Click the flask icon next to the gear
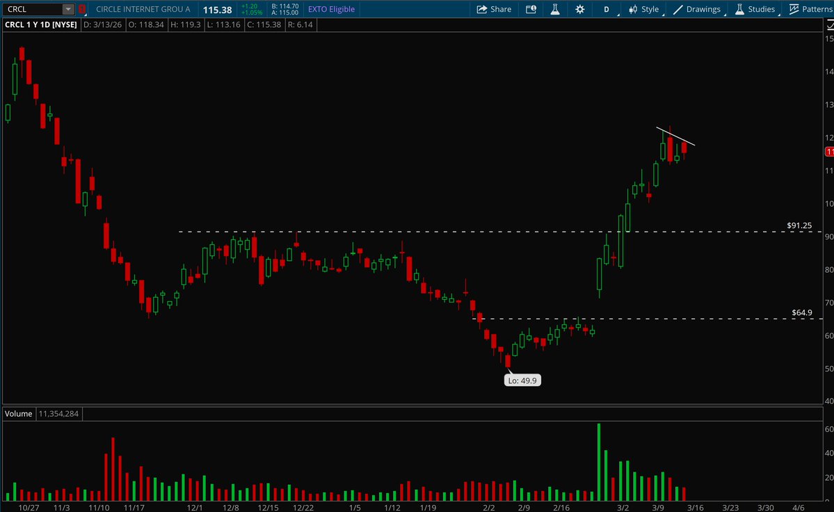 (x=555, y=9)
